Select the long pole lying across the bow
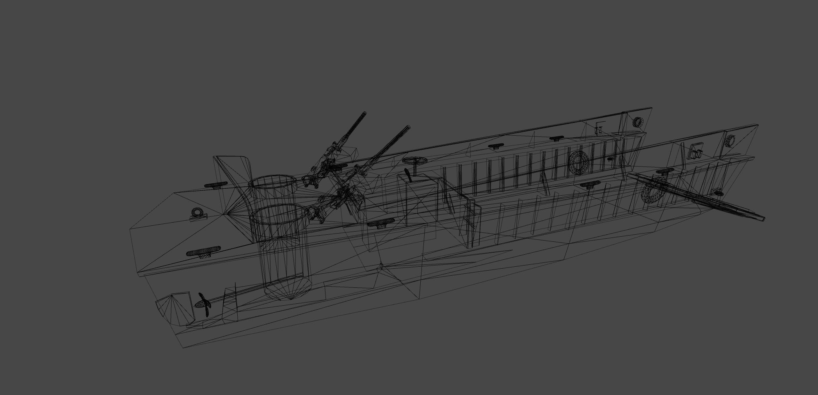Screen dimensions: 818x395 point(696,198)
